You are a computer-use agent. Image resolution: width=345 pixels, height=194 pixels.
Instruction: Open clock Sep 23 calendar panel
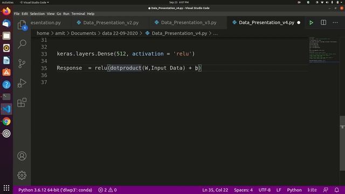179,2
